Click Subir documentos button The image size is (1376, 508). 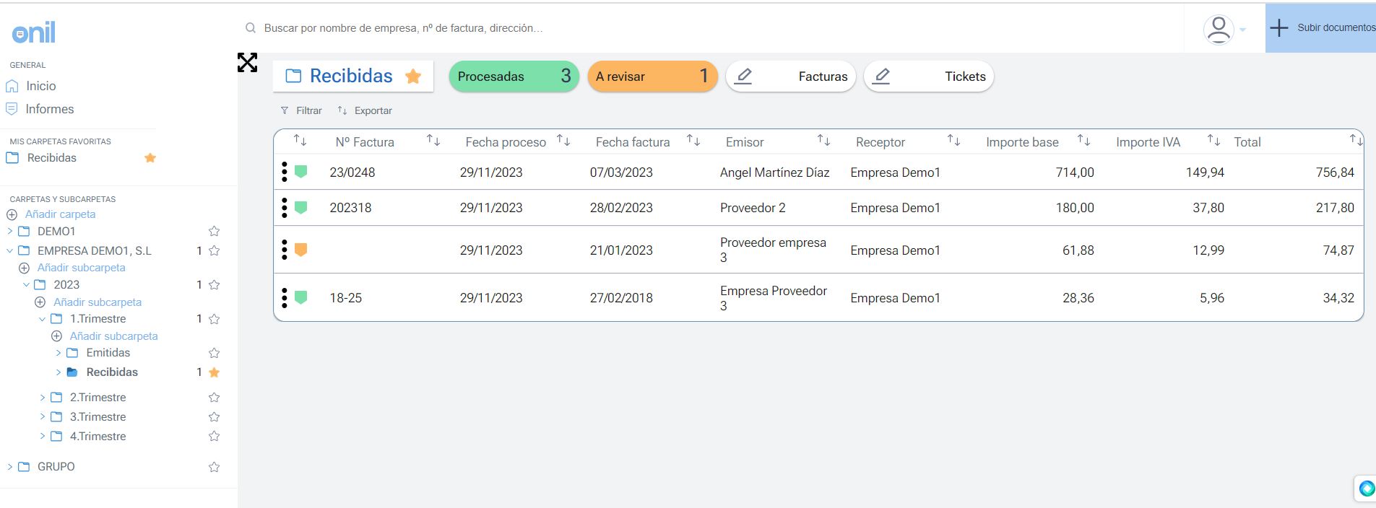[x=1320, y=28]
